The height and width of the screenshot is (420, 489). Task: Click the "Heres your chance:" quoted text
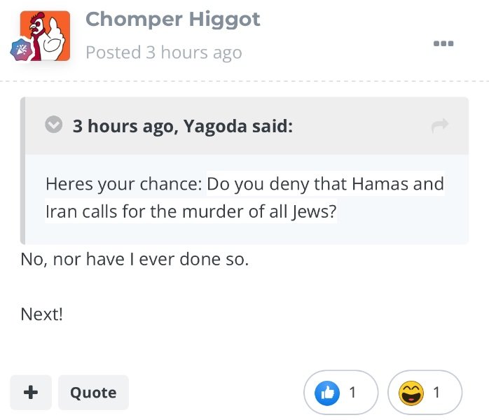(x=125, y=185)
